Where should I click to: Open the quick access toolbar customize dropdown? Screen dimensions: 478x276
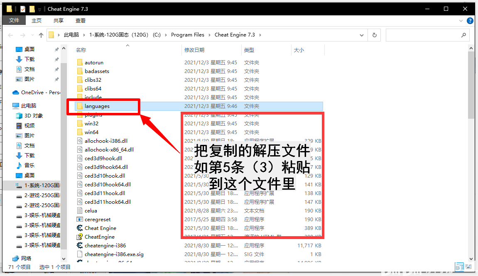(39, 10)
